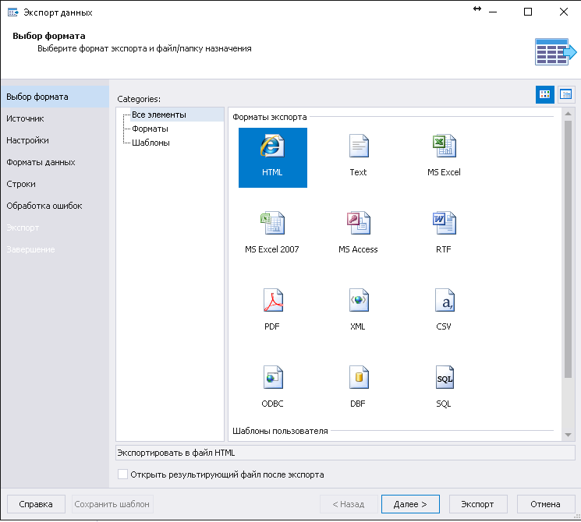Click the formats list scrollbar thumb
The width and height of the screenshot is (581, 522).
(x=568, y=249)
